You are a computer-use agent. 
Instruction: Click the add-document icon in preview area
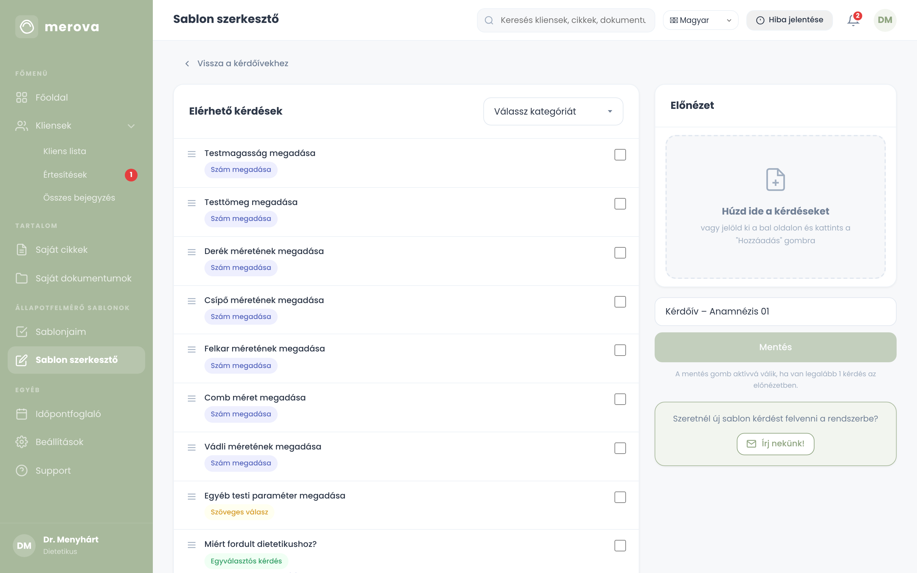click(x=775, y=179)
